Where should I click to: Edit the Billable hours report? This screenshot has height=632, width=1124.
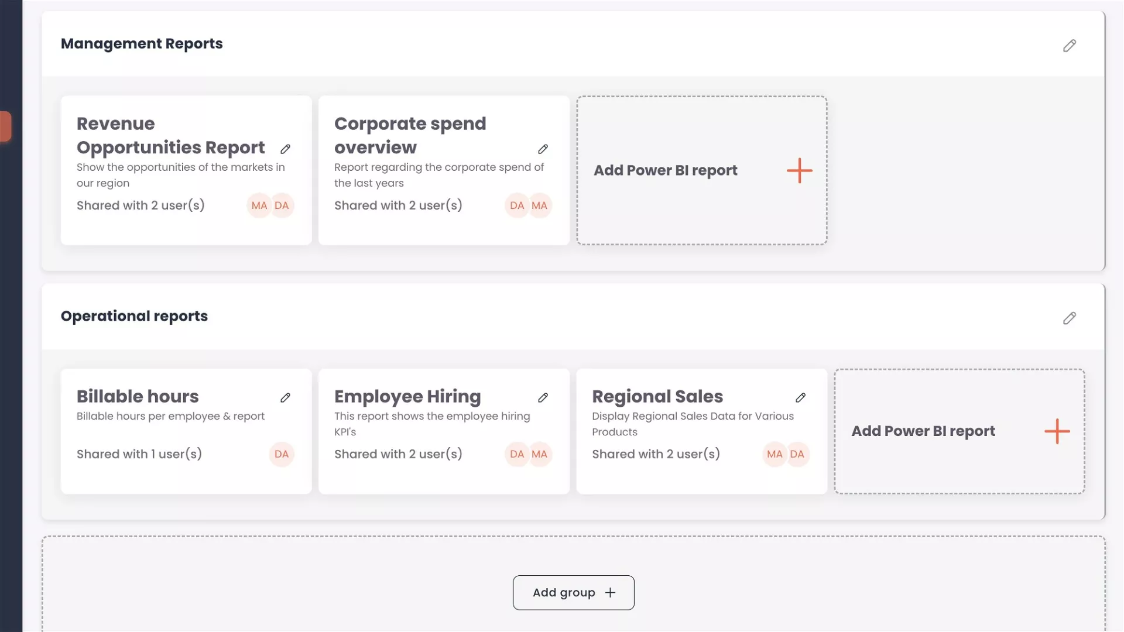pos(285,398)
